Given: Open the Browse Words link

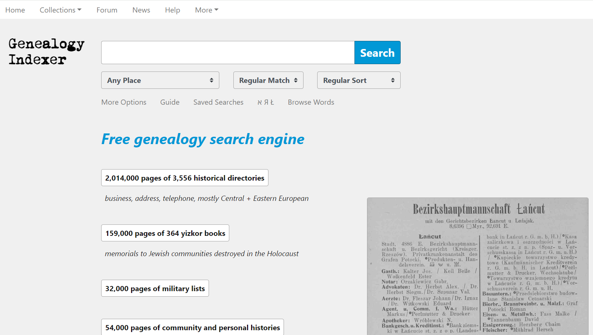Looking at the screenshot, I should click(x=311, y=102).
